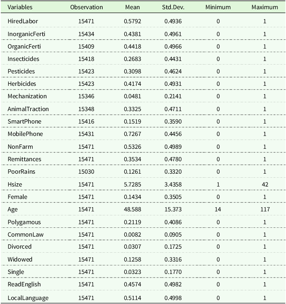Select the Age mean value 48.588
Screen dimensions: 286x304
pos(132,209)
